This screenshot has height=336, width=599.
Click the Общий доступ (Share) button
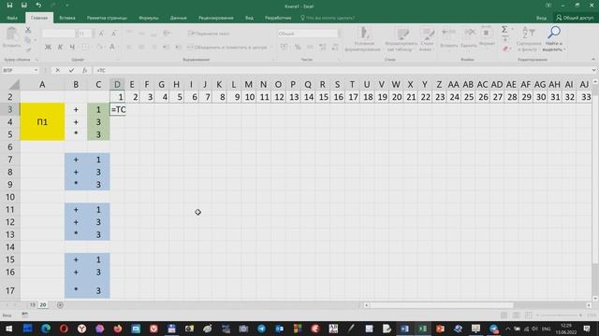(576, 18)
